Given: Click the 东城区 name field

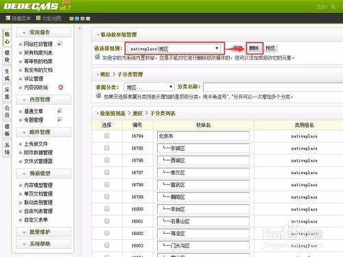Looking at the screenshot, I should click(203, 148).
